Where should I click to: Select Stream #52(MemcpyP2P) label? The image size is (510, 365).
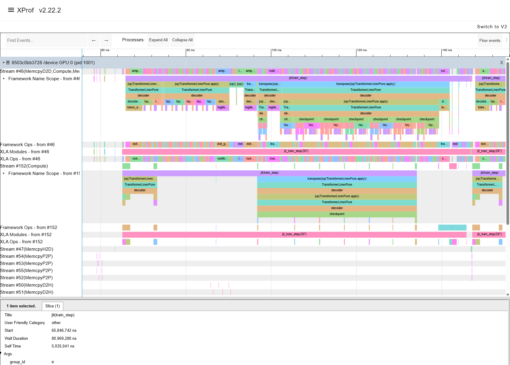pyautogui.click(x=26, y=278)
